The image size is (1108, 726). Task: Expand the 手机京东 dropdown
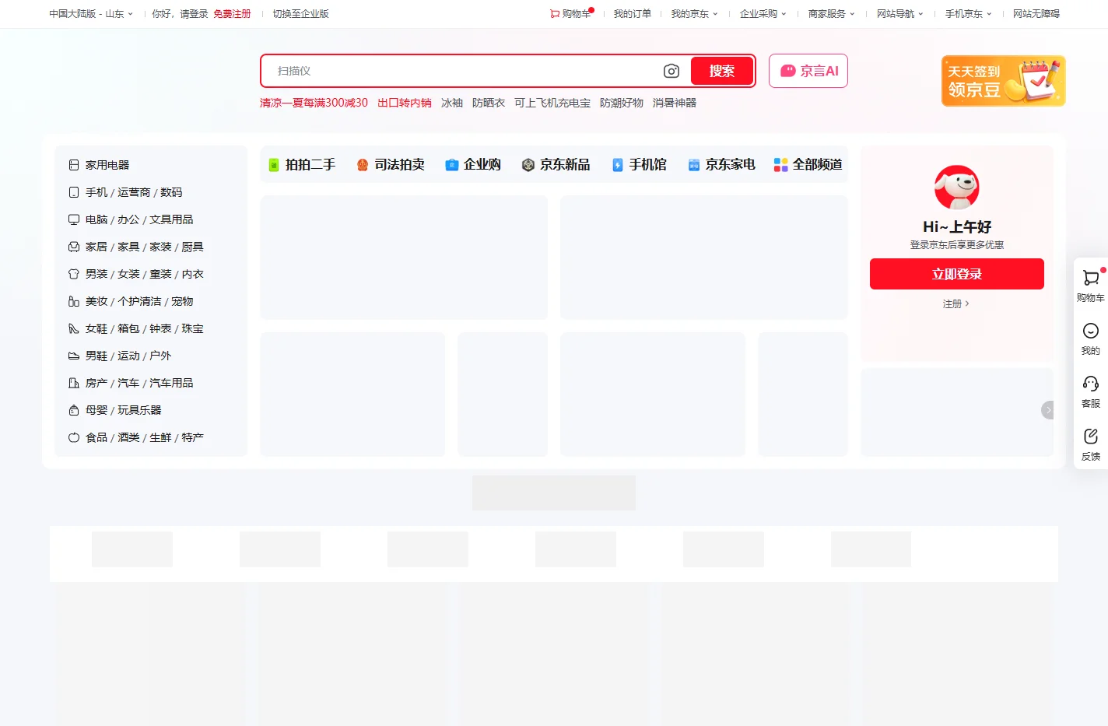tap(969, 14)
